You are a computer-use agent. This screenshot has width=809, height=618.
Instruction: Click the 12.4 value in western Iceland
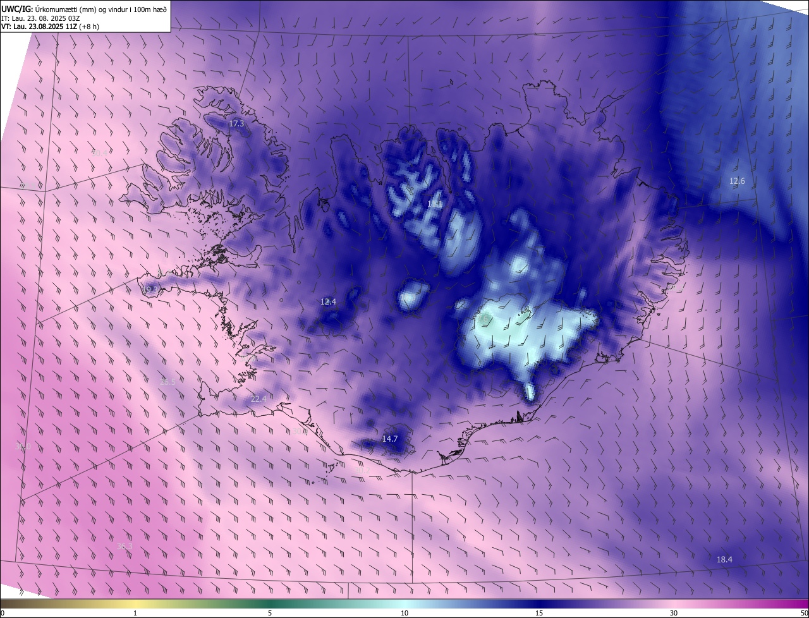click(x=329, y=302)
